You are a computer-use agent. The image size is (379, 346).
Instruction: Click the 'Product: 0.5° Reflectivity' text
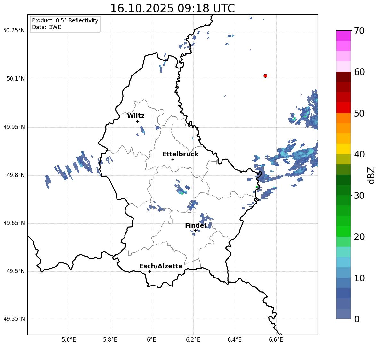65,20
